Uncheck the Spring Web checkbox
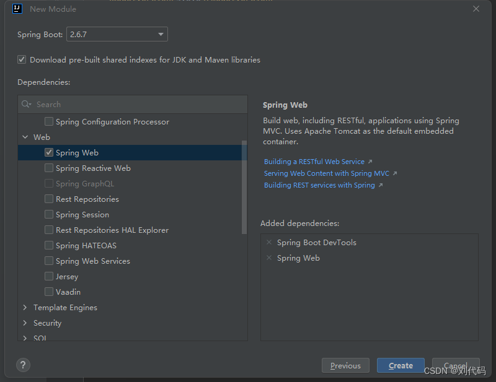Screen dimensions: 496x382 [x=49, y=152]
